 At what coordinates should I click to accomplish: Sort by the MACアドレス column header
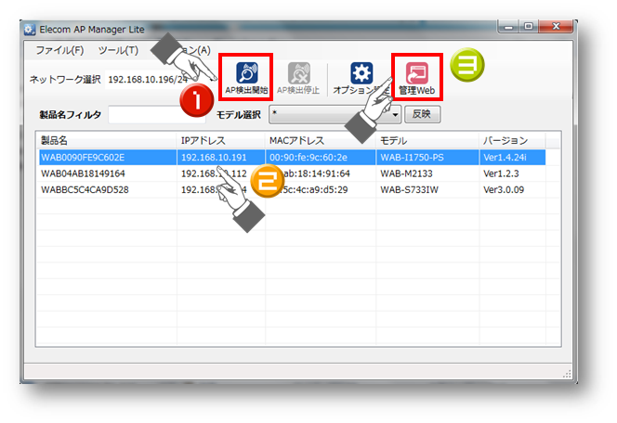click(321, 140)
